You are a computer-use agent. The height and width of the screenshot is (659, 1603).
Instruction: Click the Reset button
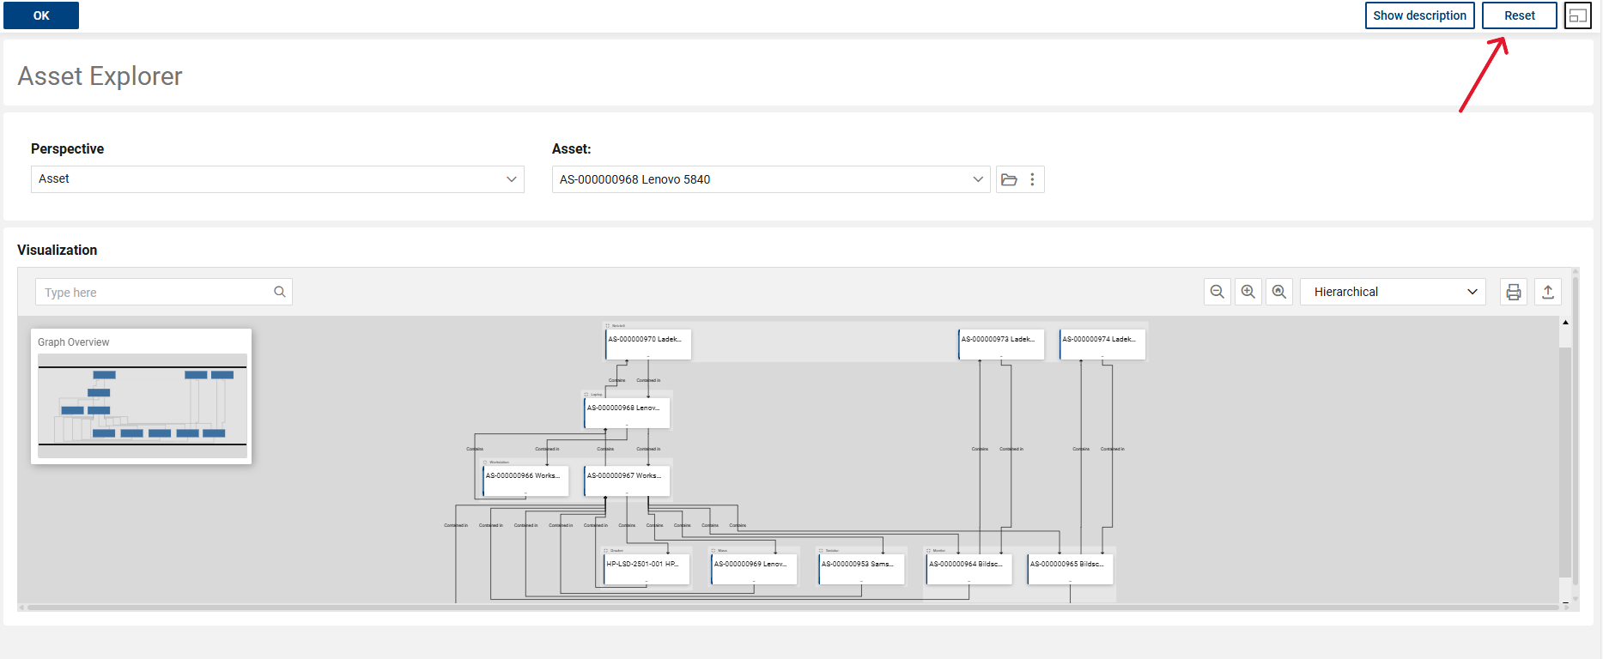pyautogui.click(x=1519, y=15)
